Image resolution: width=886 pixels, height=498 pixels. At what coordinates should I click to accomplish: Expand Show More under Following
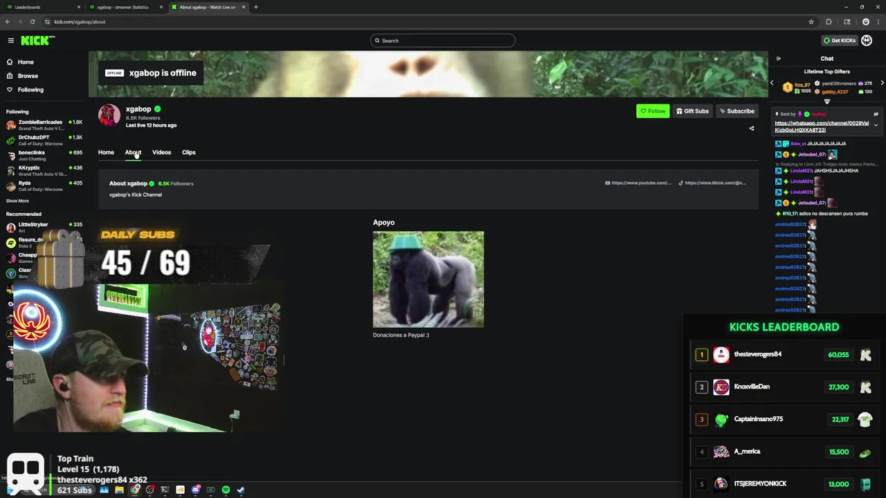(x=17, y=201)
